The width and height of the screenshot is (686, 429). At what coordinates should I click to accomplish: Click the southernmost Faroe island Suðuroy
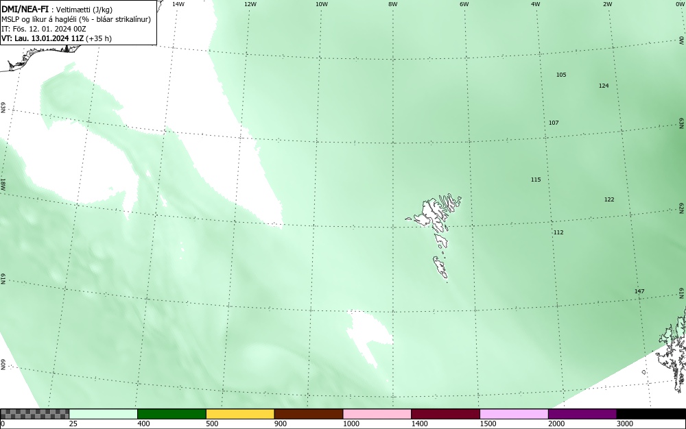[x=440, y=267]
